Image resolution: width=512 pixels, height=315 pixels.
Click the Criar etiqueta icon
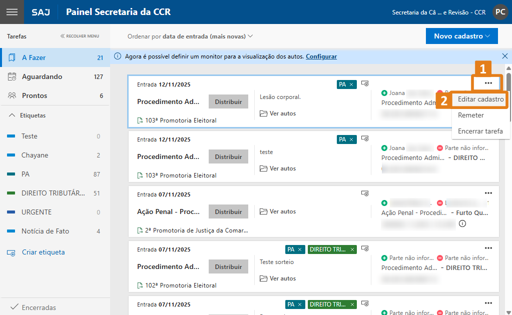pos(12,252)
